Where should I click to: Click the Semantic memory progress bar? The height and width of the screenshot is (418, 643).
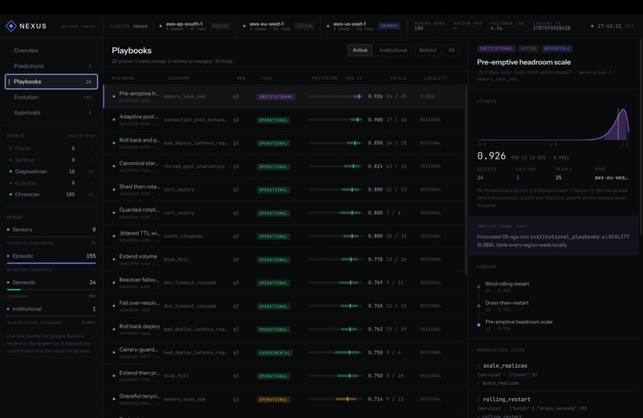point(51,290)
